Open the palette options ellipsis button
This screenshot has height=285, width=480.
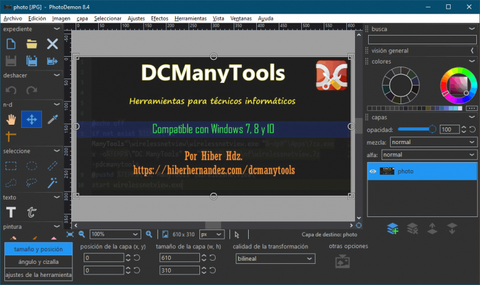pyautogui.click(x=471, y=108)
